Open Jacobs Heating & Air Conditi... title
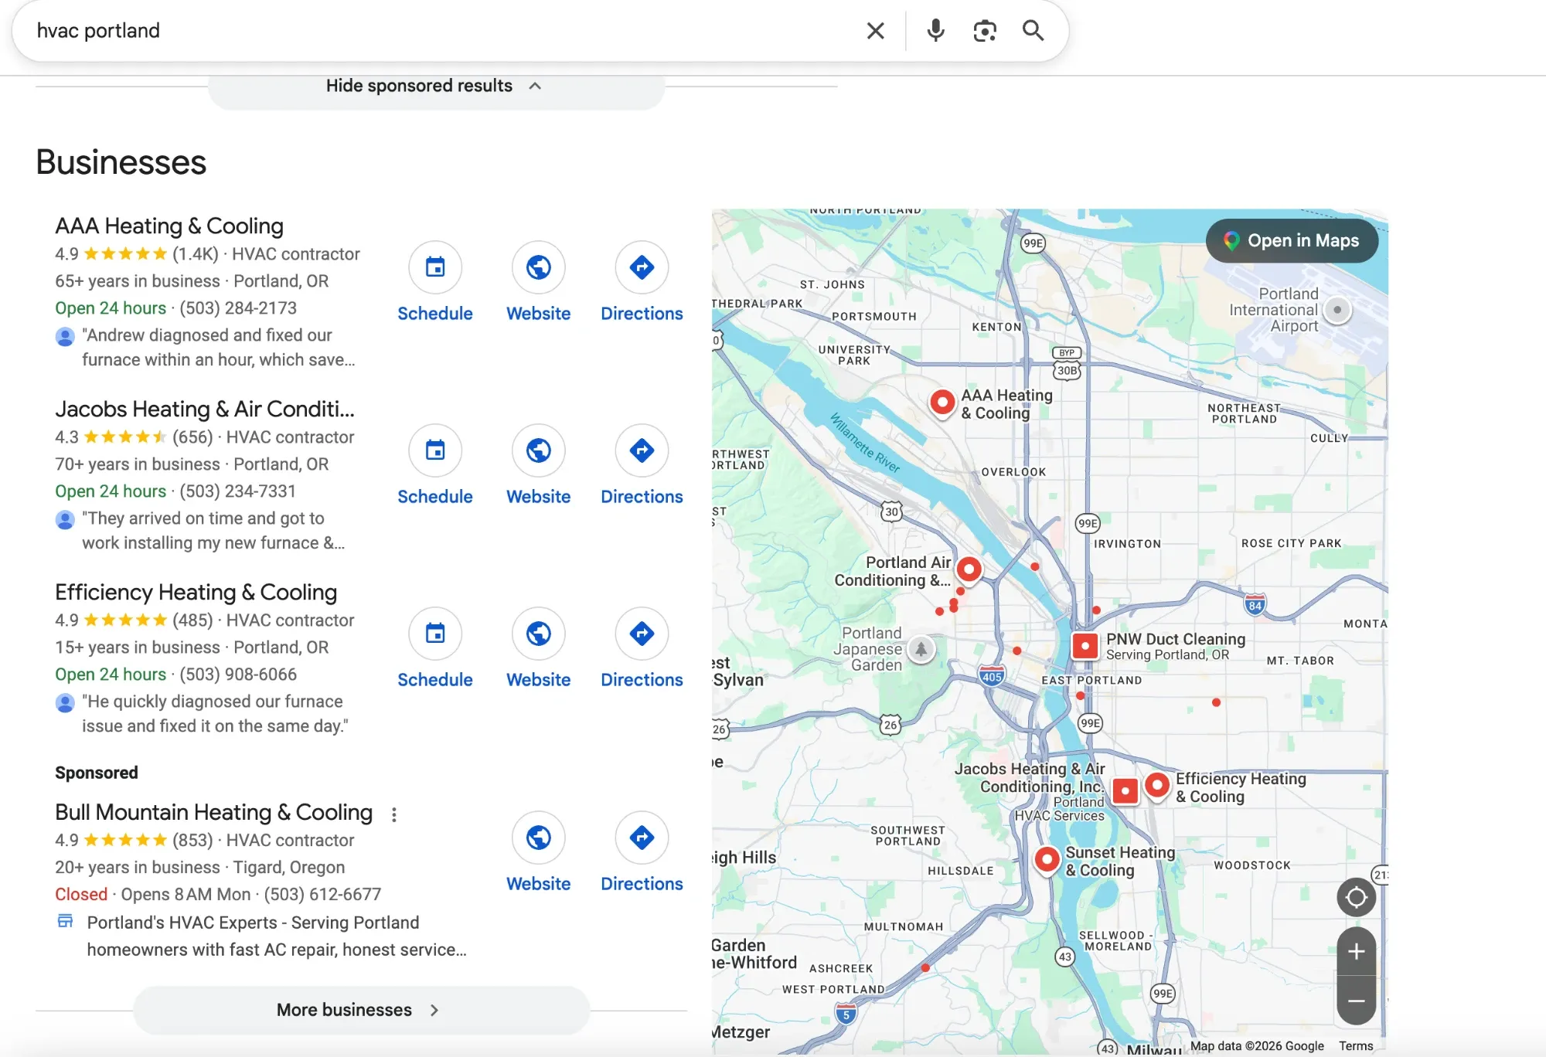The height and width of the screenshot is (1057, 1546). pos(205,409)
